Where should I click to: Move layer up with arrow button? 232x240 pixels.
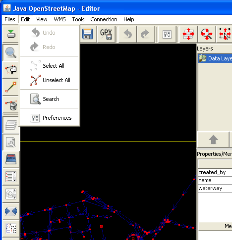pyautogui.click(x=213, y=140)
